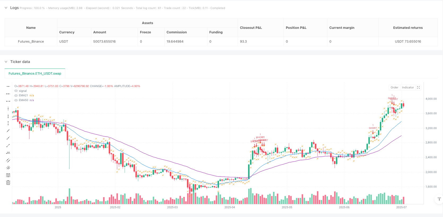Collapse the Logs section
Screen dimensions: 443x217
coord(6,8)
